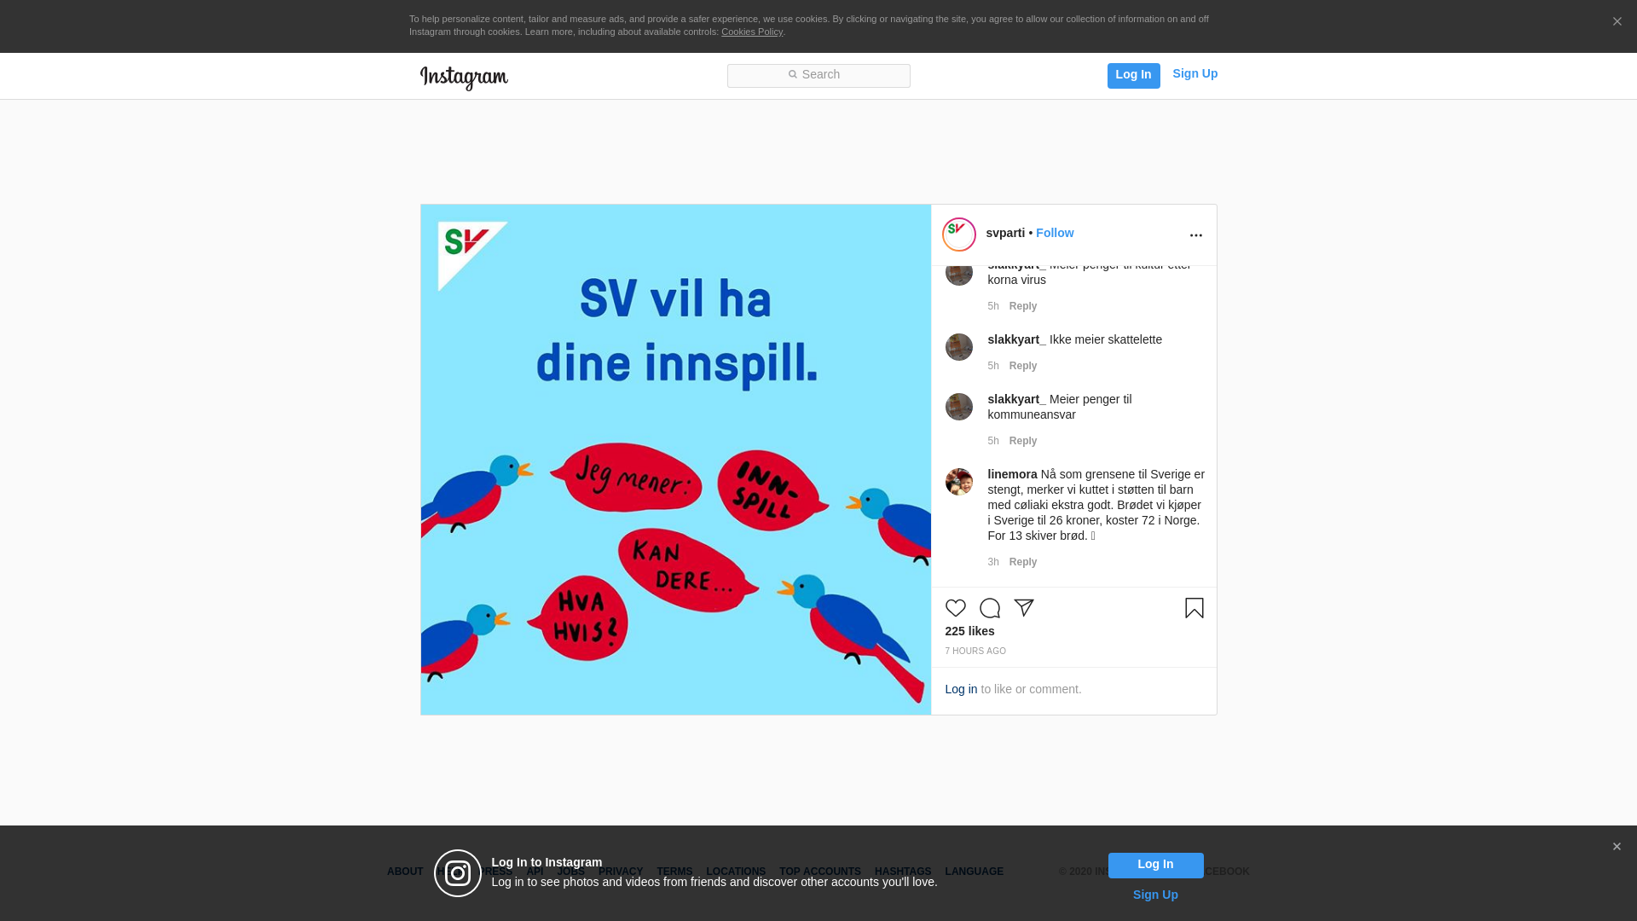Go to the Instagram home logo
The image size is (1637, 921).
(x=464, y=78)
